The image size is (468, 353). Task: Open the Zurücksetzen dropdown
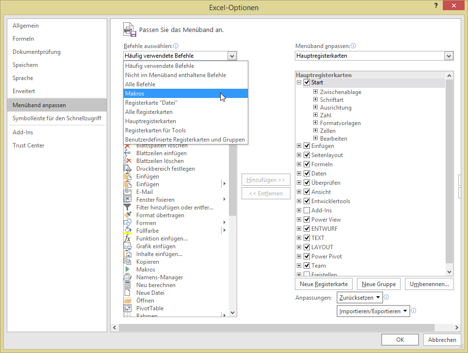pyautogui.click(x=359, y=298)
